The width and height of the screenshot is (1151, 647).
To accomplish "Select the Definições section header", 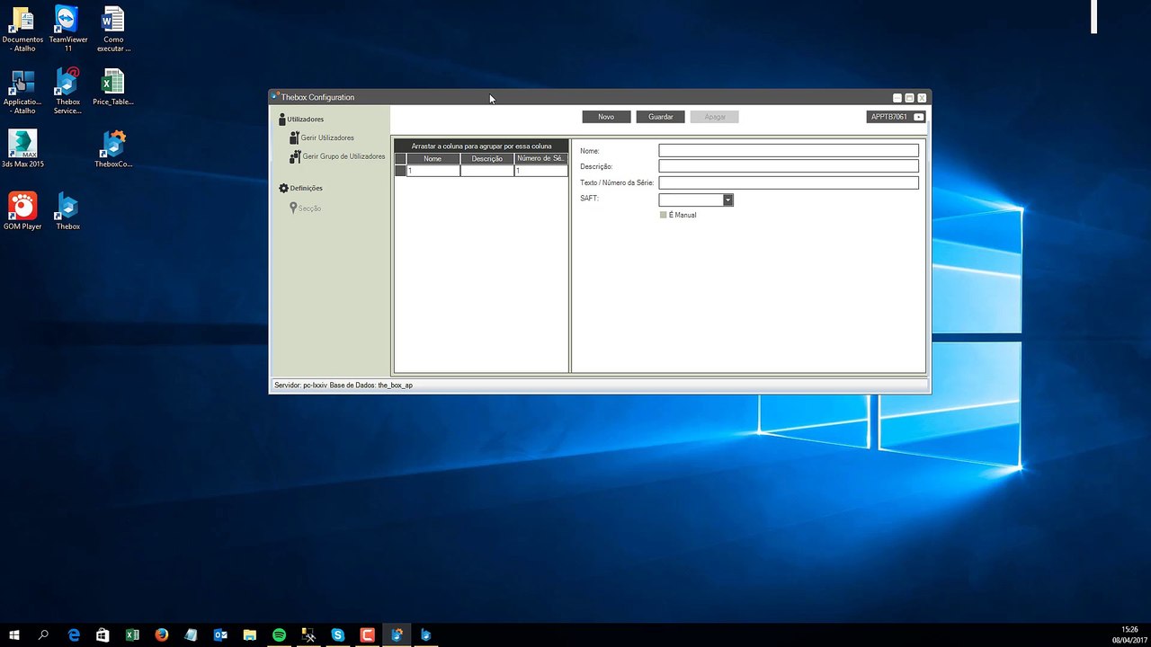I will [x=300, y=188].
